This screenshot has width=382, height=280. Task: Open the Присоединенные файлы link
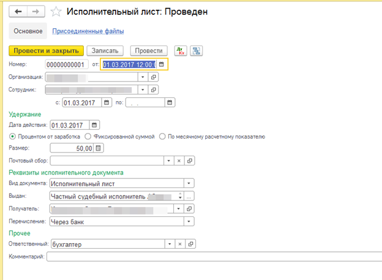88,31
